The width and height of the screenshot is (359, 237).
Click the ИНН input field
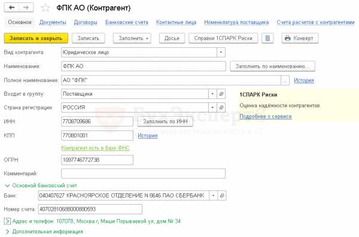(x=98, y=121)
